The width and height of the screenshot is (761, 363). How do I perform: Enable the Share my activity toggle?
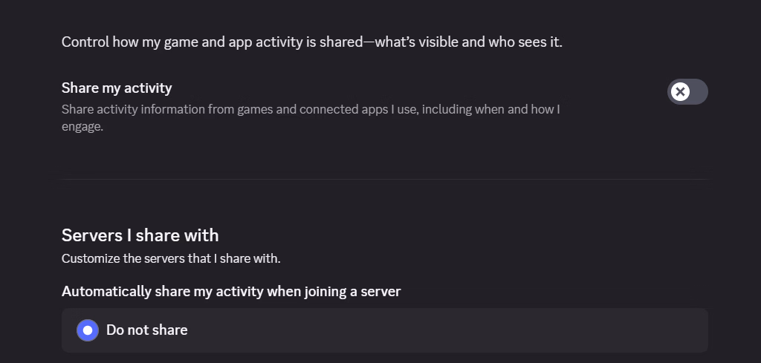pyautogui.click(x=687, y=91)
